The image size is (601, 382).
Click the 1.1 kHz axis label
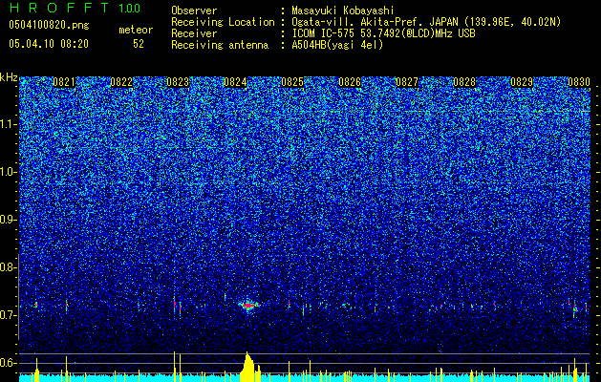[8, 124]
